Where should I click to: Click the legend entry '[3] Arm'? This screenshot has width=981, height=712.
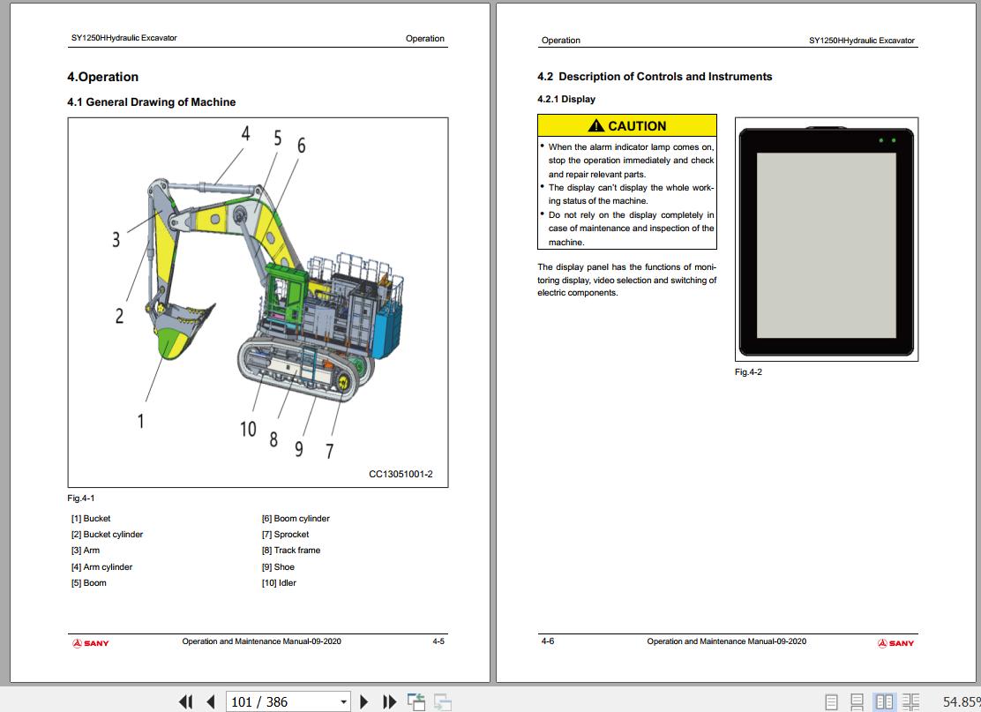click(85, 551)
